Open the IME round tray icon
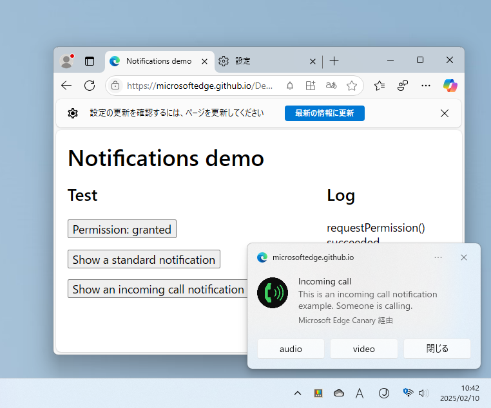491x408 pixels. point(384,393)
